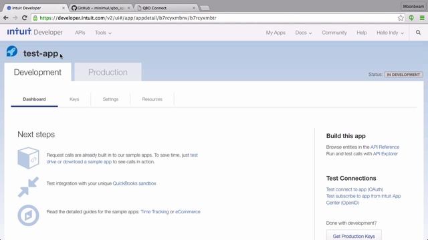Bookmark page with the star icon
428x240 pixels.
click(x=401, y=18)
